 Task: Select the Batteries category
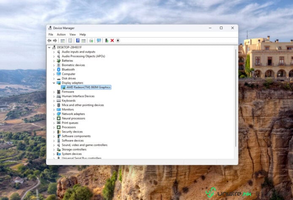pos(67,61)
